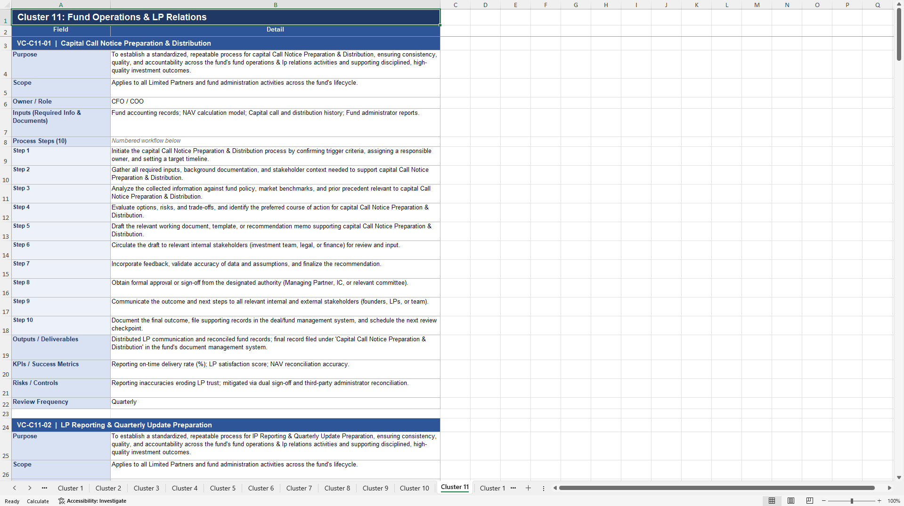Select the 'Process Steps (10)' cell
Image resolution: width=904 pixels, height=506 pixels.
(x=61, y=141)
